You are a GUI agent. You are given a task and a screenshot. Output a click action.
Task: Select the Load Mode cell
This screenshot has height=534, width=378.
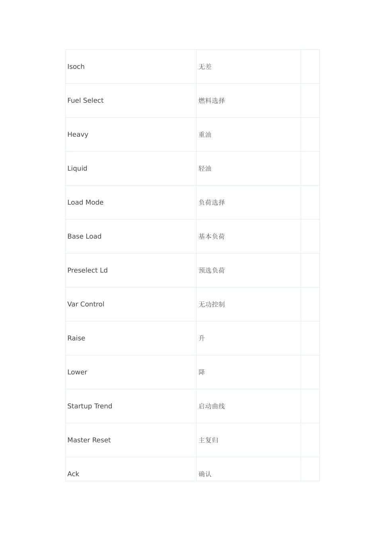131,202
